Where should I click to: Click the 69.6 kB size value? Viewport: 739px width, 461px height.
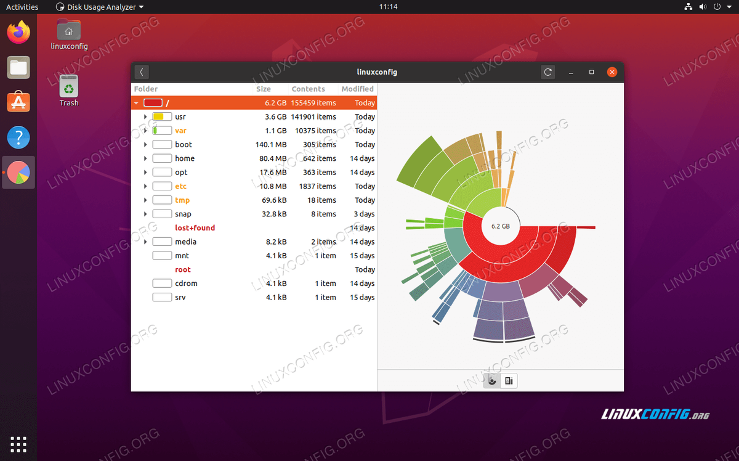[274, 200]
